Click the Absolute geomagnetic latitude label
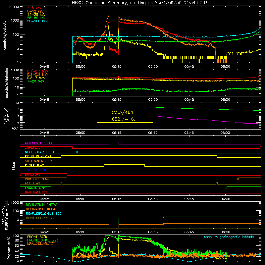The height and width of the screenshot is (265, 265). 229,237
